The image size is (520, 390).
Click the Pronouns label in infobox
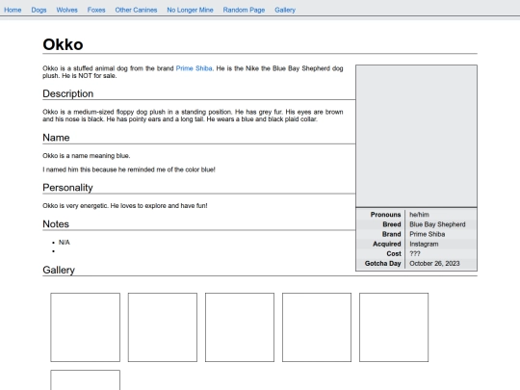point(385,215)
